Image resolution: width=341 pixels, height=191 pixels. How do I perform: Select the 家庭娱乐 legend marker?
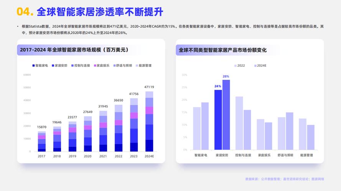coord(95,66)
